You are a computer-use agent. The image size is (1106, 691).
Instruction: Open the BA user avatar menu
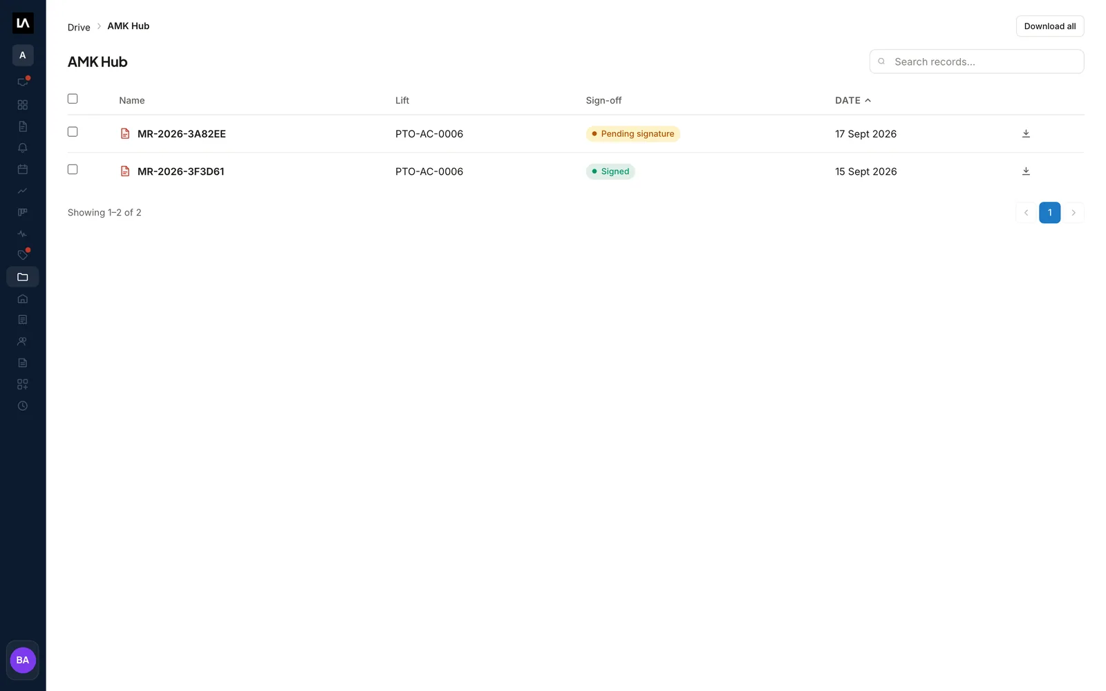point(23,660)
